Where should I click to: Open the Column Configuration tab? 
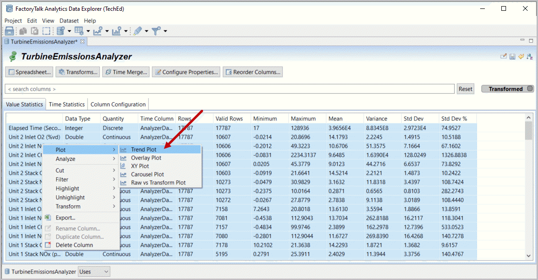pos(118,105)
